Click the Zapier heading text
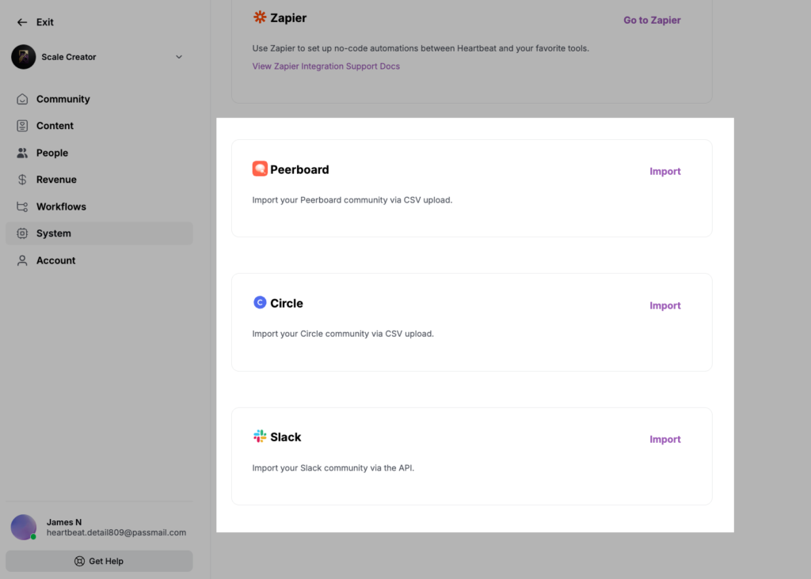This screenshot has width=811, height=579. 288,18
